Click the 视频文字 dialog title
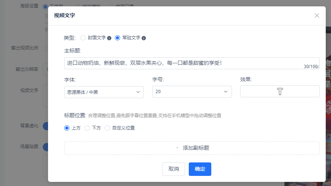 click(x=65, y=15)
